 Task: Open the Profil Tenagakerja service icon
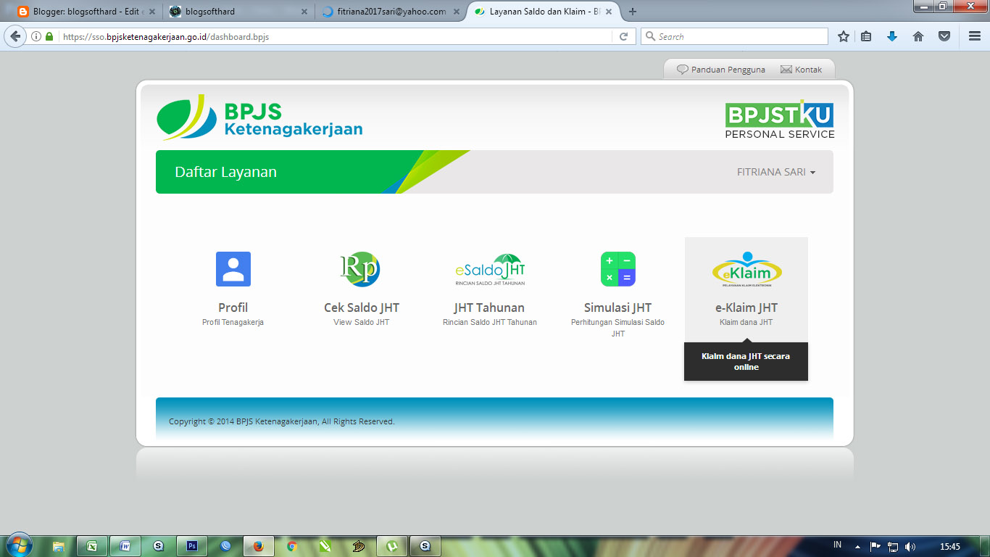(233, 269)
